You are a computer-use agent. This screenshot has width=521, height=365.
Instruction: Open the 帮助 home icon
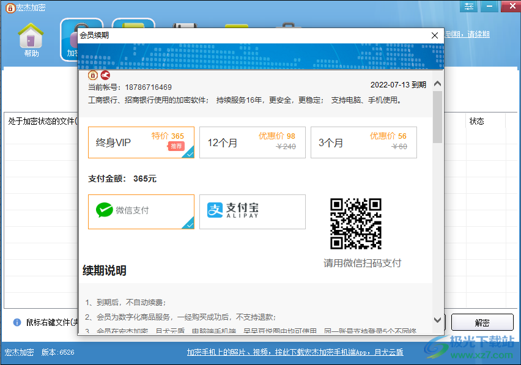click(31, 40)
